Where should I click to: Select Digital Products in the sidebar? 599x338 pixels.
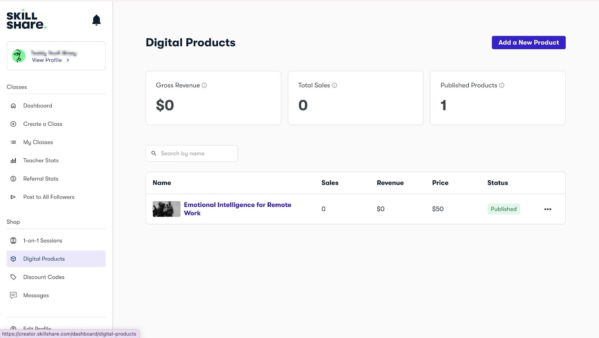56,259
